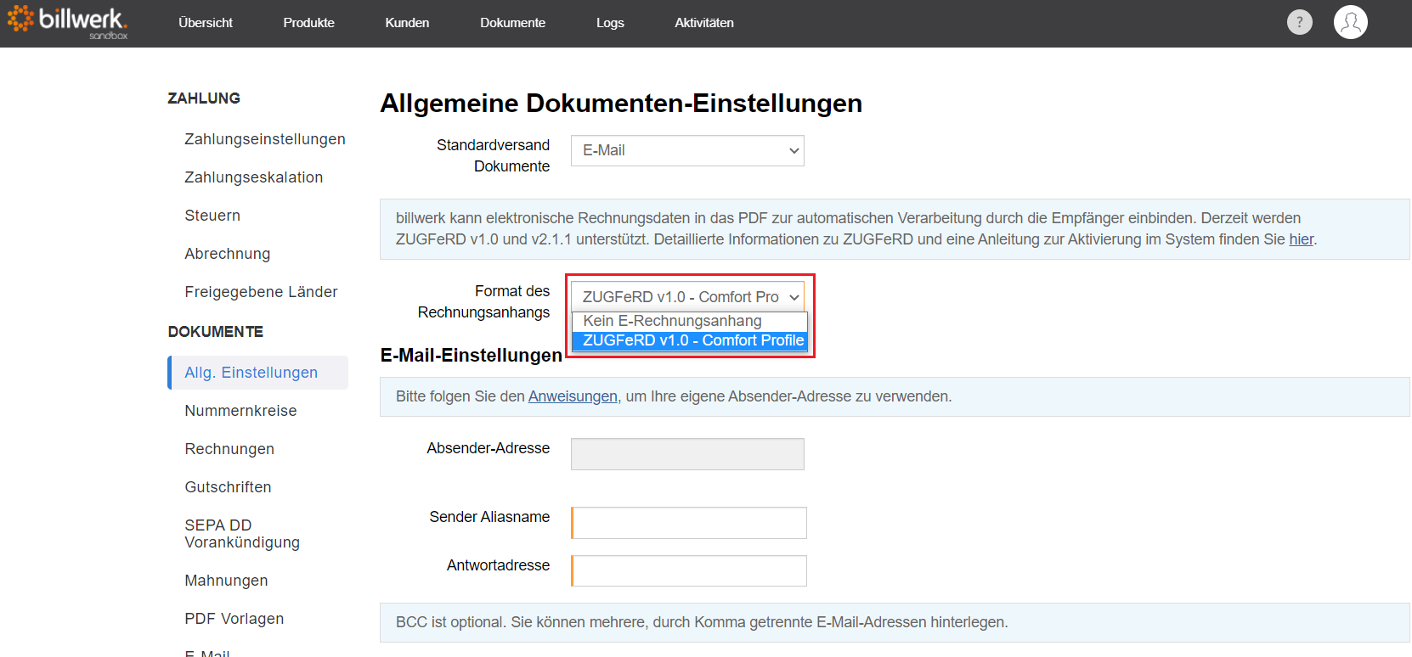
Task: Go to Zahlungseskalation settings
Action: point(254,177)
